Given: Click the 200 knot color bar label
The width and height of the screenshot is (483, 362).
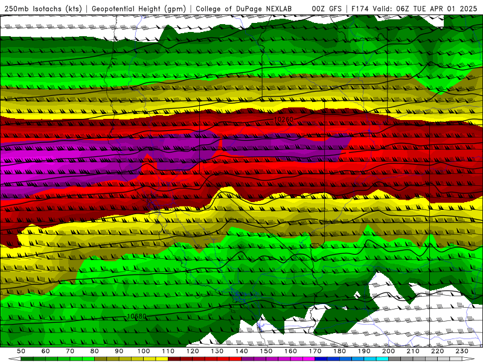Looking at the screenshot, I should coord(388,351).
